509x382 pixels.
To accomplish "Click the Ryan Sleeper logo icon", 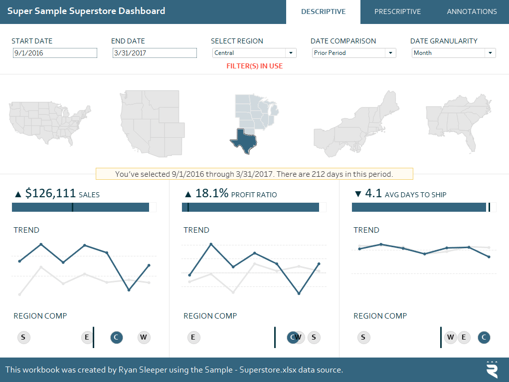I will [493, 370].
